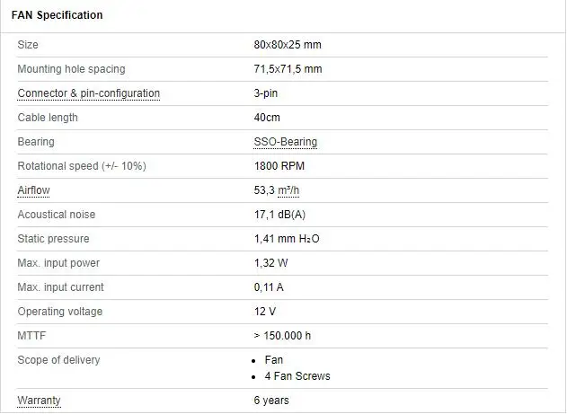Click the 4 Fan Screws list item

pyautogui.click(x=297, y=376)
